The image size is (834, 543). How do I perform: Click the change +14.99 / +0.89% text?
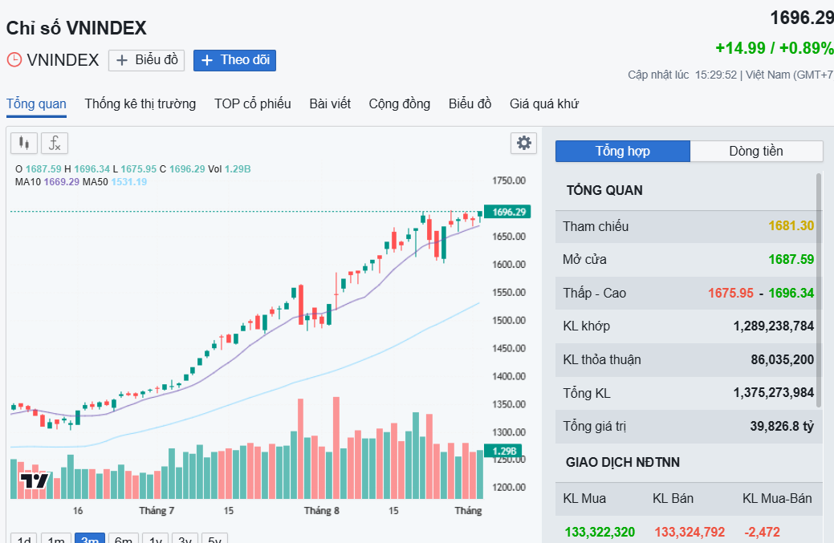[775, 48]
